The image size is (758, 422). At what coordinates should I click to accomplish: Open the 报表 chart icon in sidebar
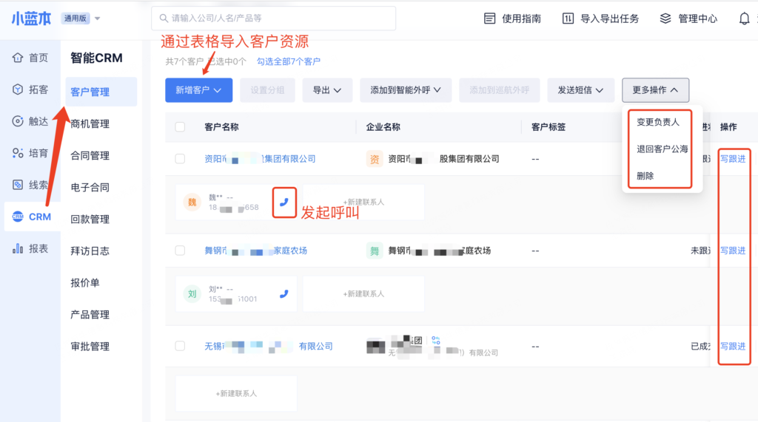tap(19, 248)
